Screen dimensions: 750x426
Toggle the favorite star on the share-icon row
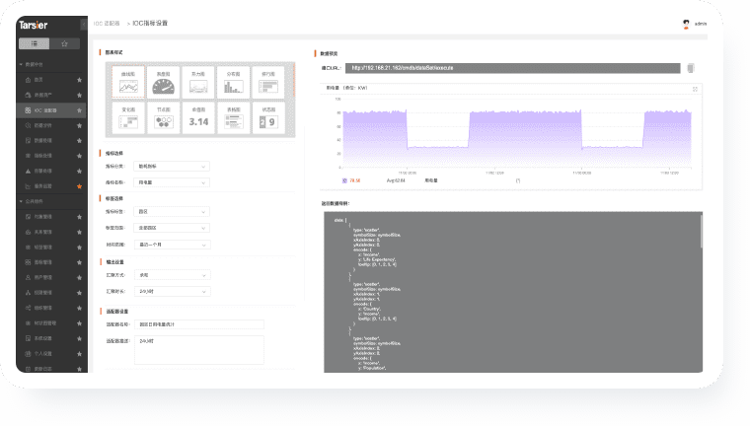79,308
